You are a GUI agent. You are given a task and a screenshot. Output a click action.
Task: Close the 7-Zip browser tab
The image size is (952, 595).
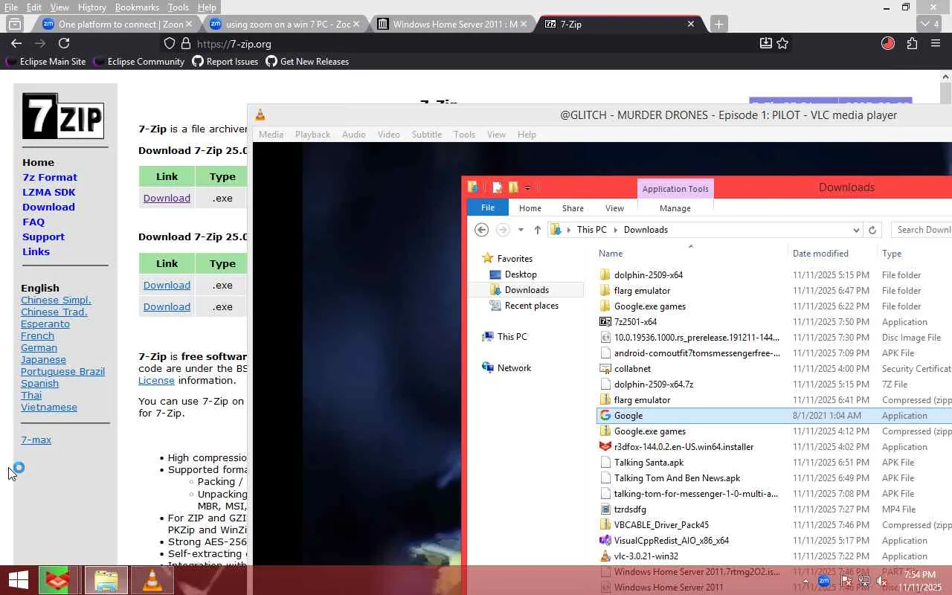coord(691,24)
